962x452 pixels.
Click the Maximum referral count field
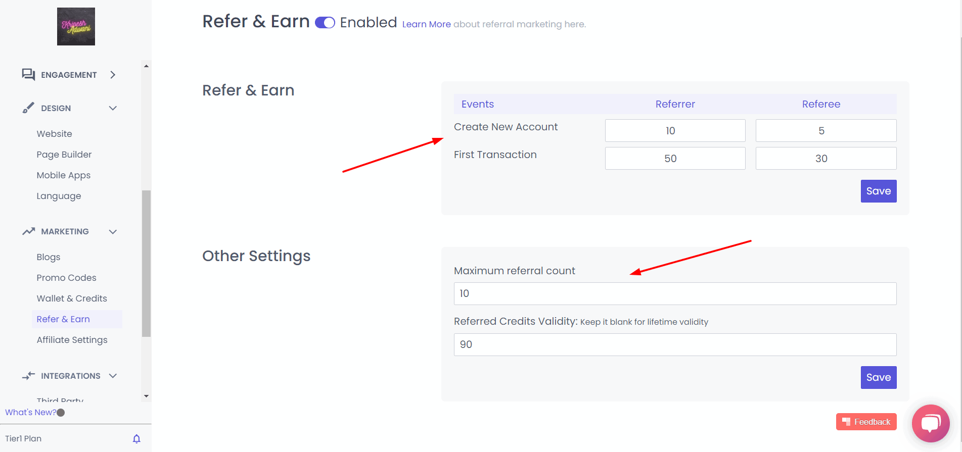(x=675, y=293)
